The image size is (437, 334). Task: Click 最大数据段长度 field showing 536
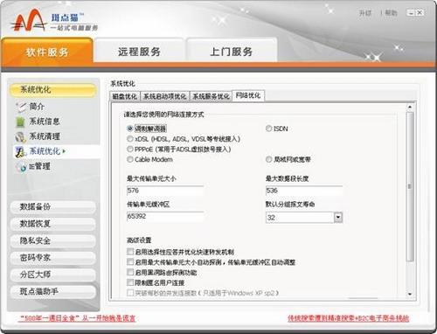point(304,191)
